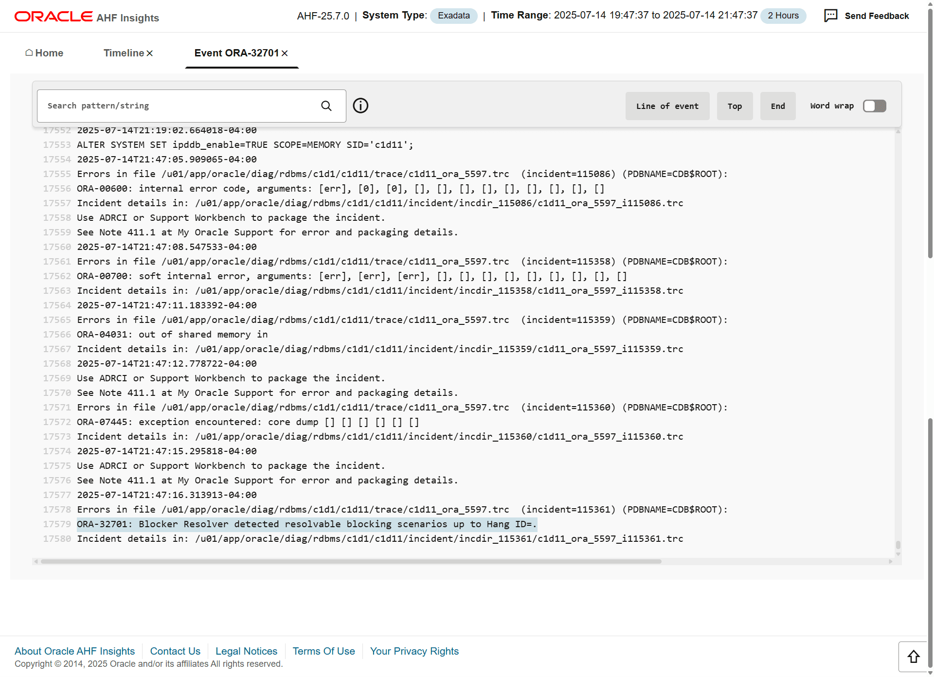The height and width of the screenshot is (677, 934).
Task: Open the search info icon
Action: tap(360, 106)
